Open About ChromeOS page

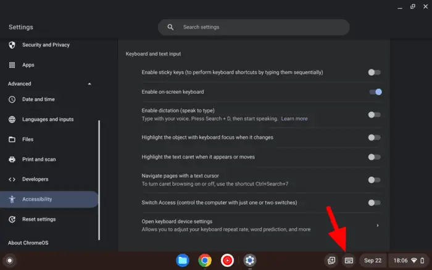pos(28,243)
